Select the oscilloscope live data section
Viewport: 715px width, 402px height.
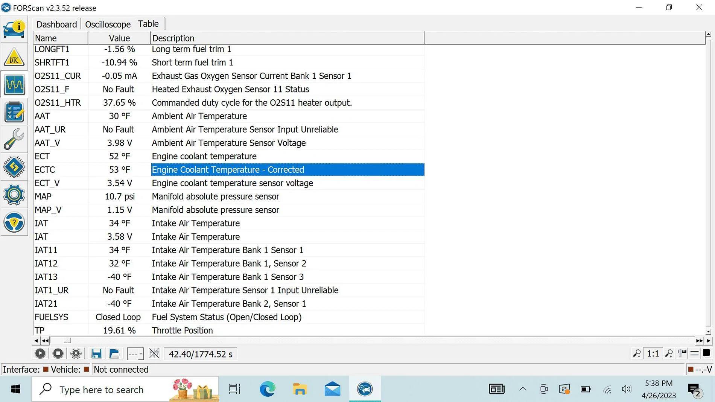[14, 85]
